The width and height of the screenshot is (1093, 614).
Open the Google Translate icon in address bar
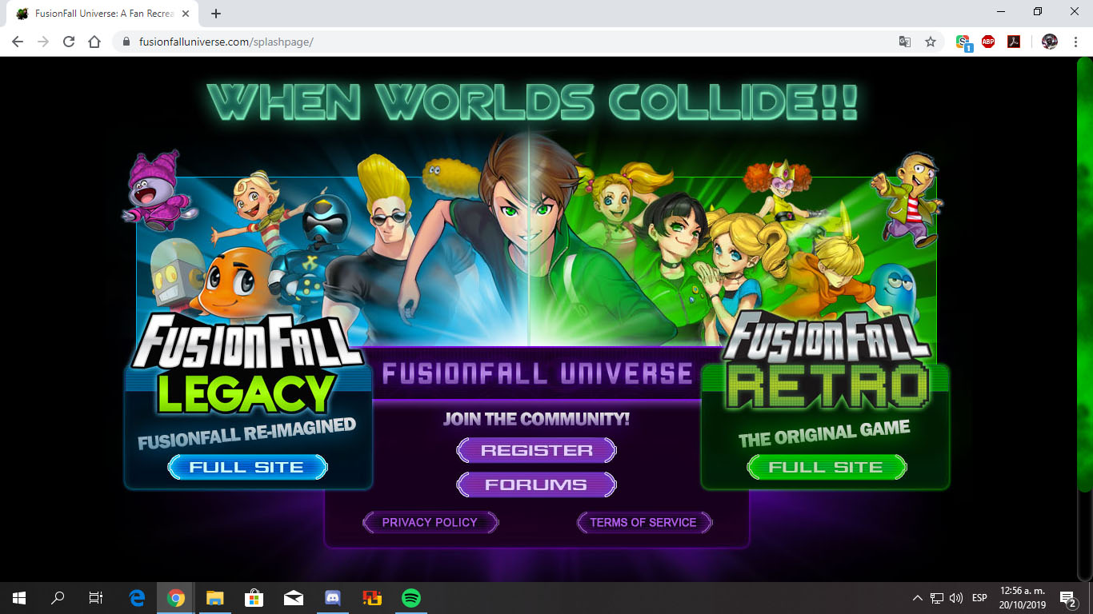coord(905,42)
